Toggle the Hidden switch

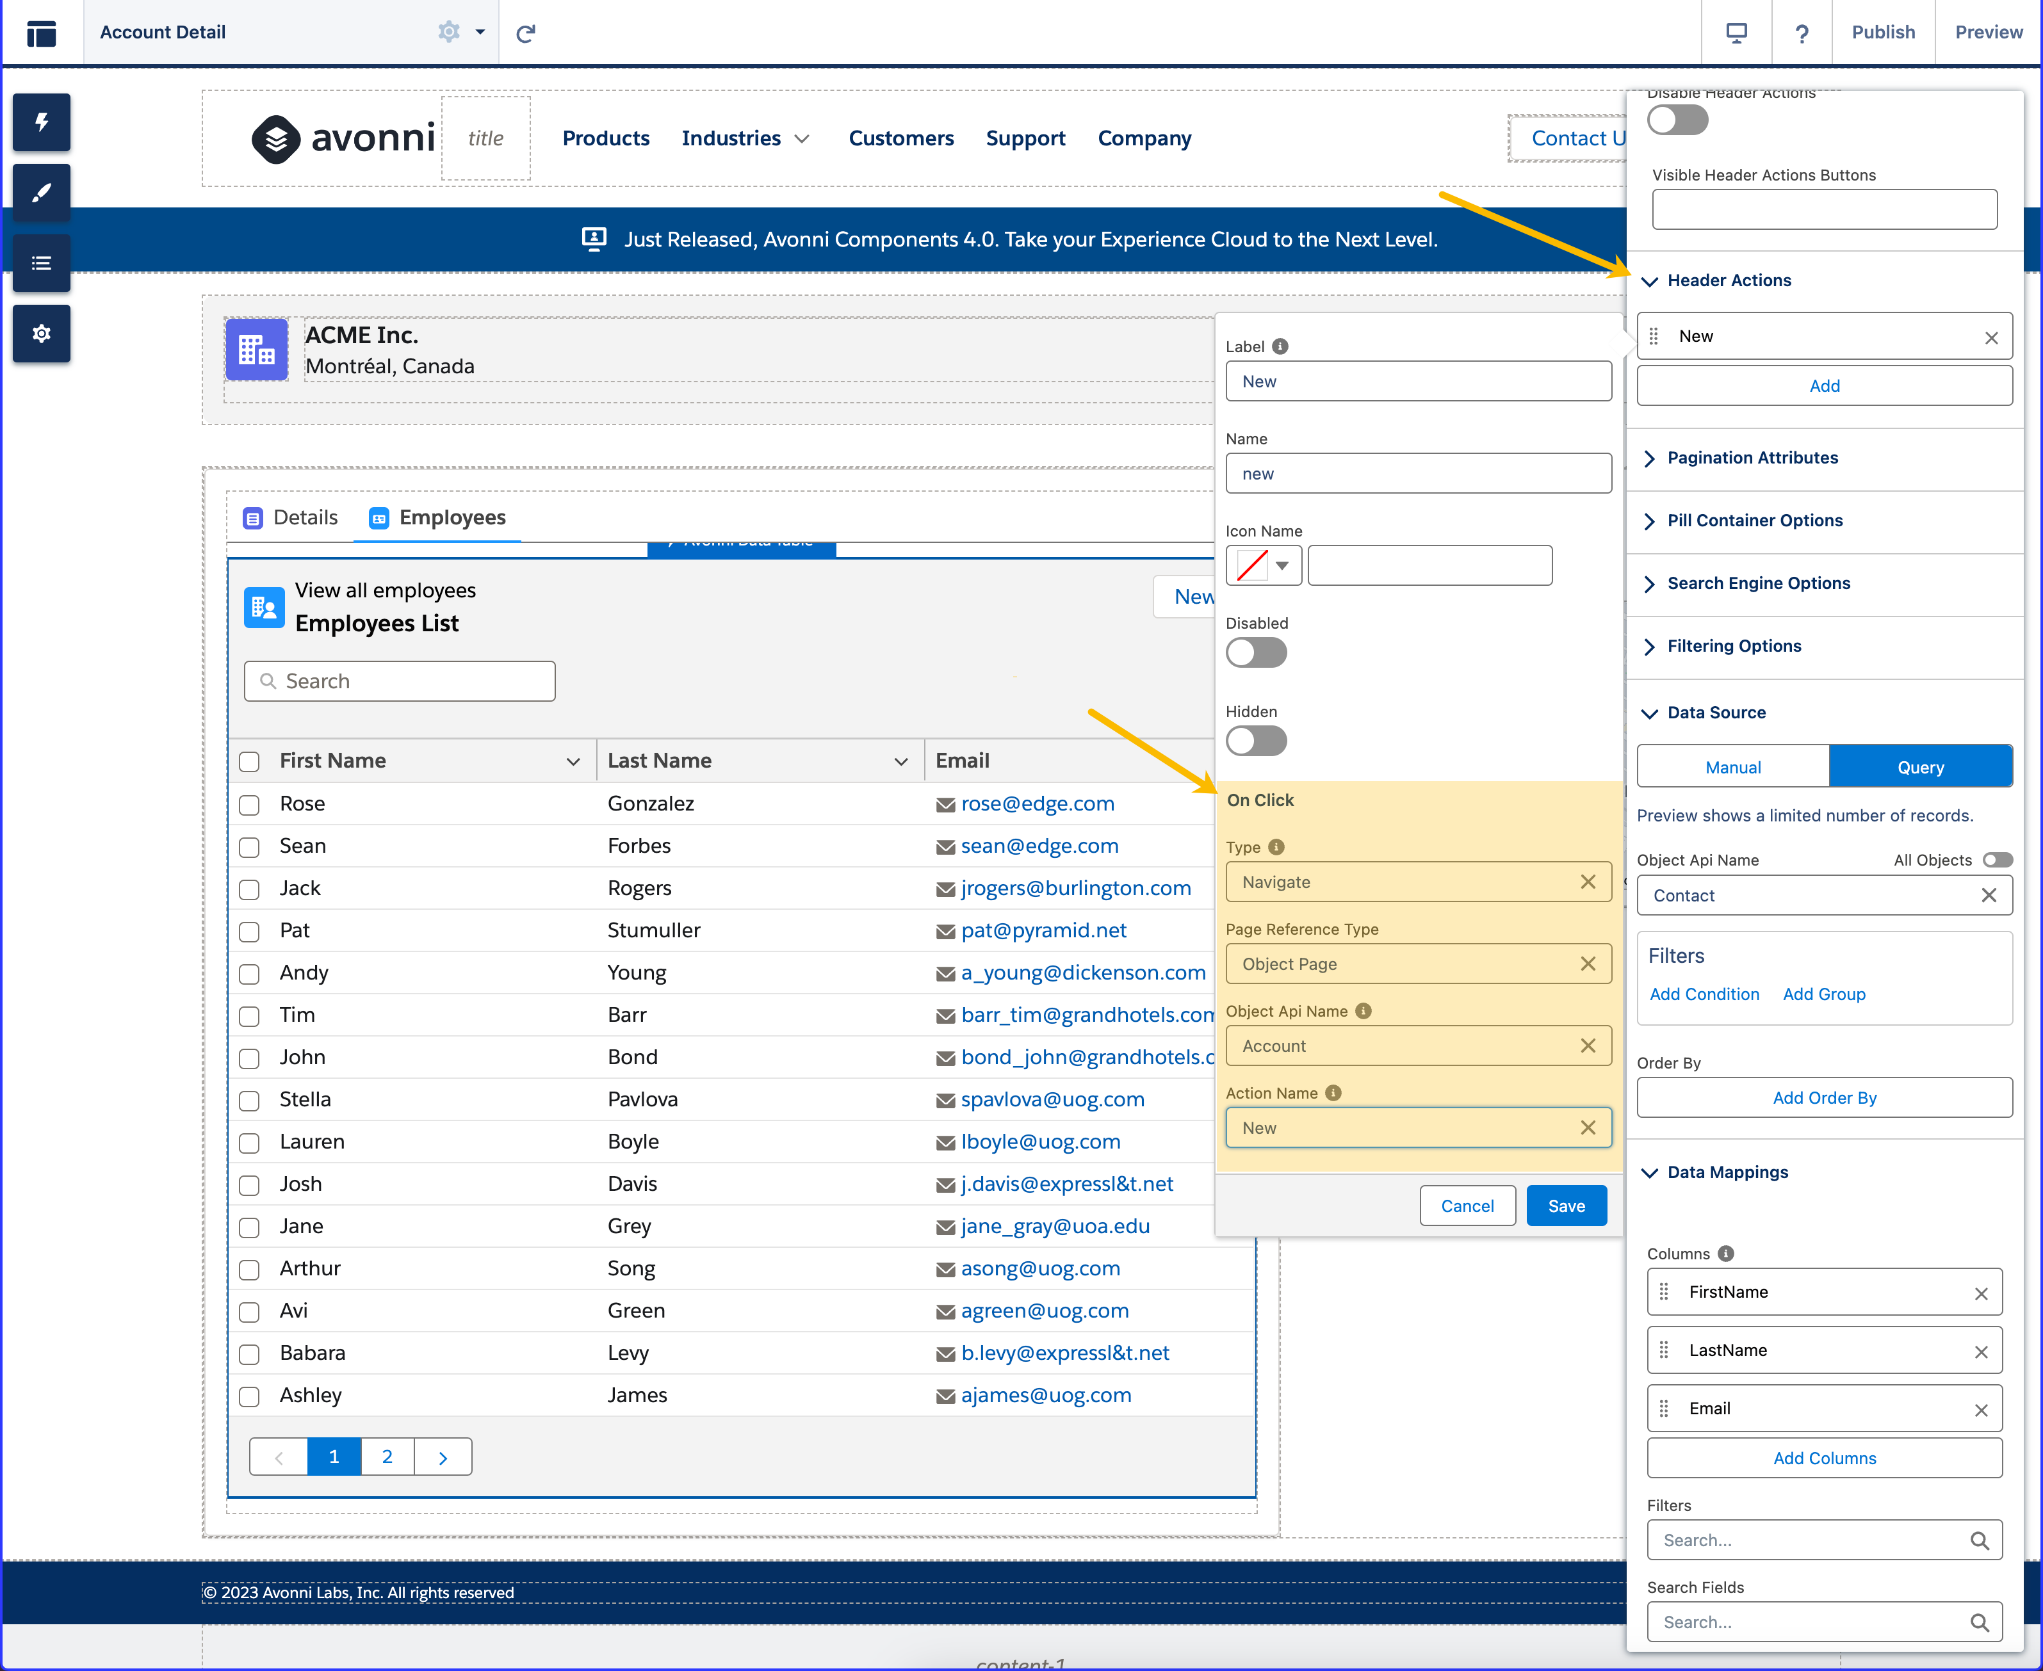point(1255,741)
